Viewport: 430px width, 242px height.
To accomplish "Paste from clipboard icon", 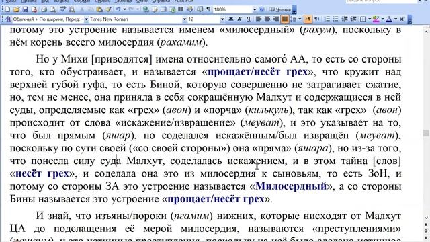I will tap(99, 9).
